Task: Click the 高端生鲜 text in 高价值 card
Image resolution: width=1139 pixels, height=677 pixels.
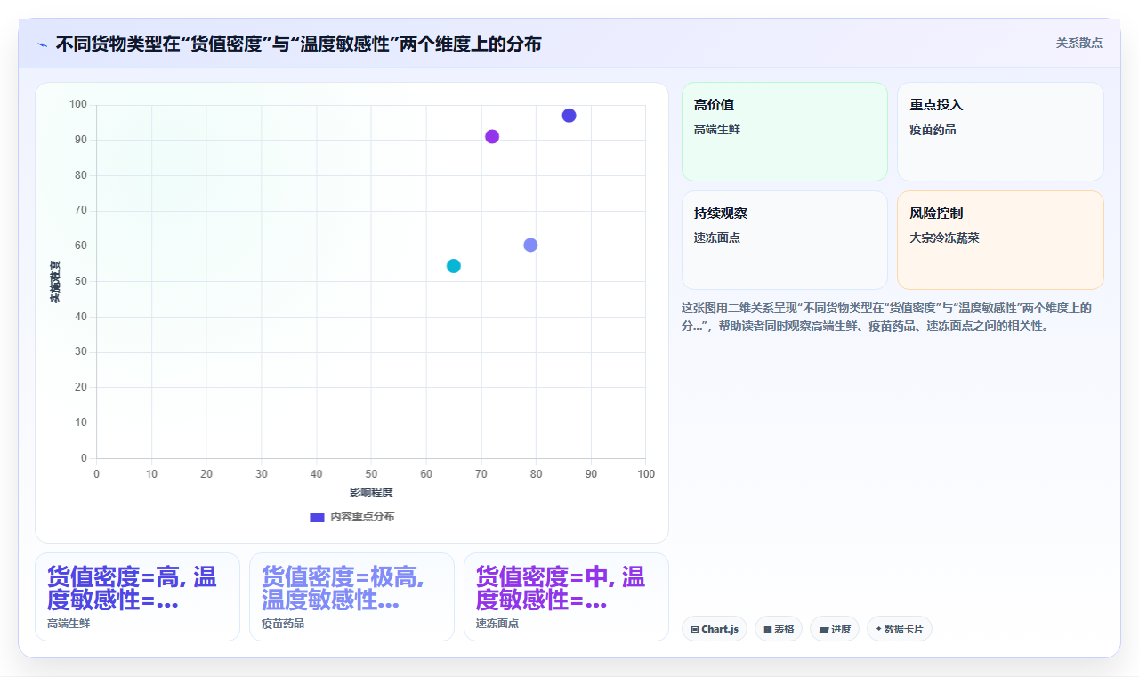Action: point(717,130)
